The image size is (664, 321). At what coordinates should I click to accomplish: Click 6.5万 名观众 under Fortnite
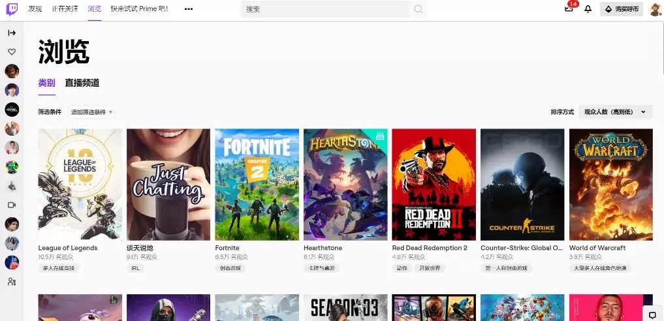point(232,257)
